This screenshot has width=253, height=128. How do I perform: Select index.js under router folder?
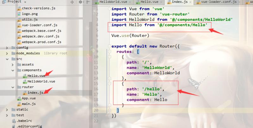click(35, 93)
